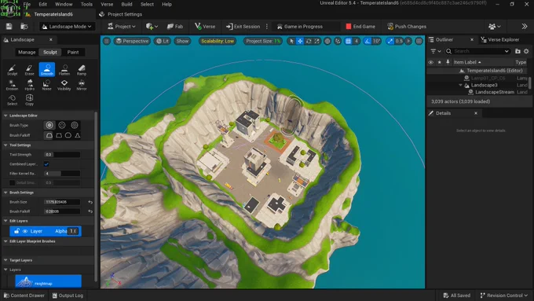Click the Outliner search field
Screen dimensions: 534x301
coord(477,51)
